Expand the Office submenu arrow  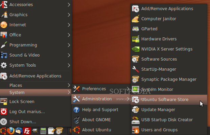(x=69, y=35)
